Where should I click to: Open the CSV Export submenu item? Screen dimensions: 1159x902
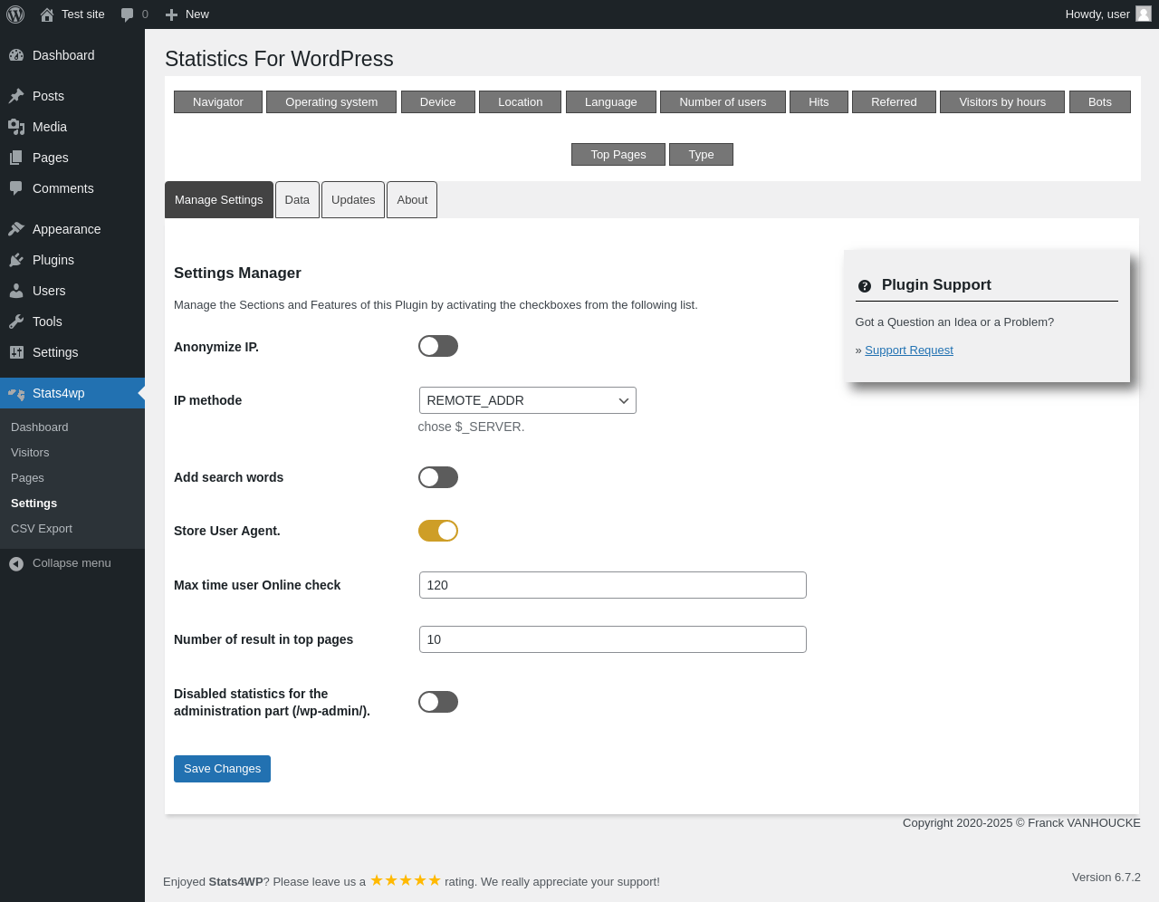pos(42,529)
